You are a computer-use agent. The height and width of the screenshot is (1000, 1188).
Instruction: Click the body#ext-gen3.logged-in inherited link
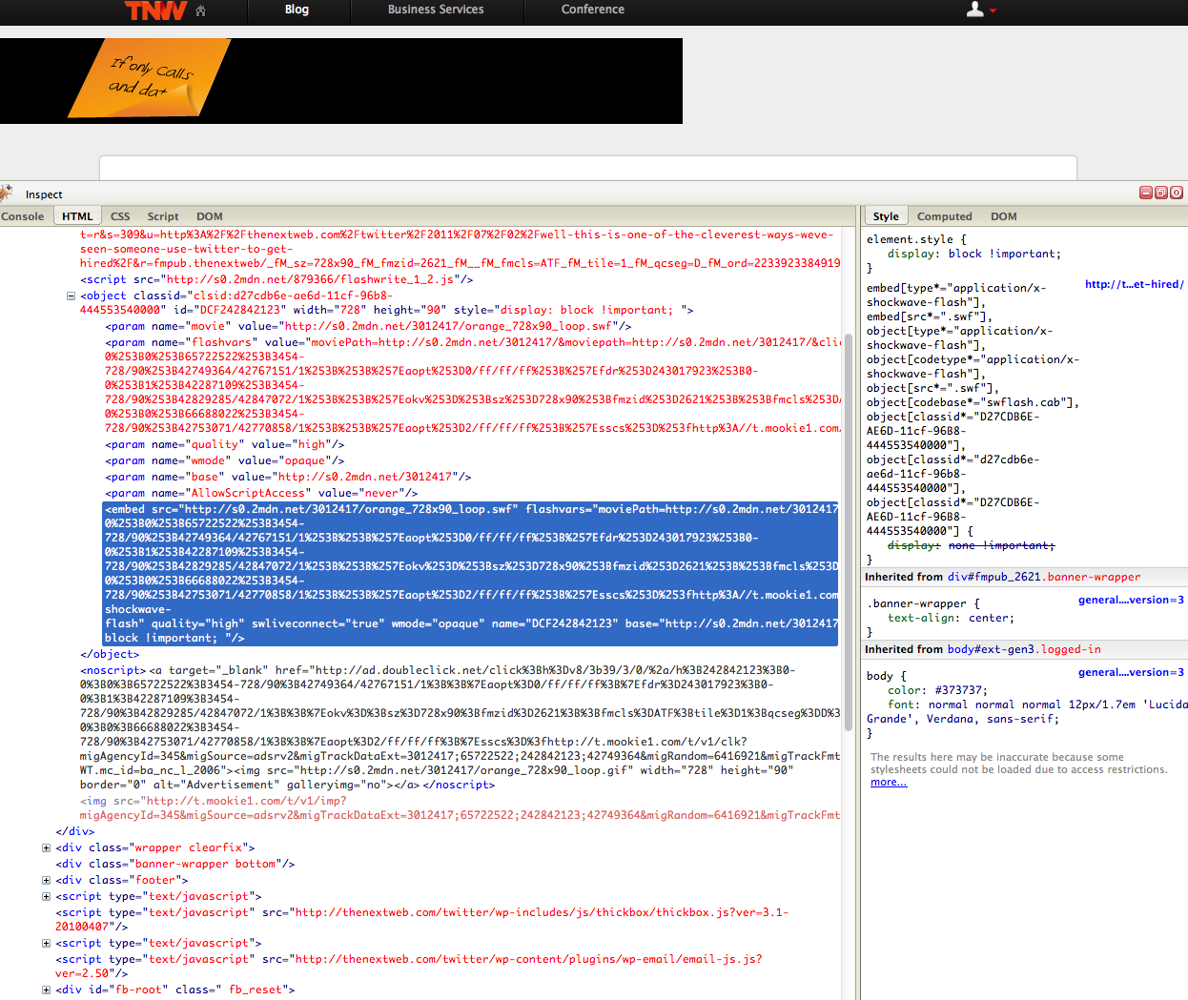[1024, 649]
